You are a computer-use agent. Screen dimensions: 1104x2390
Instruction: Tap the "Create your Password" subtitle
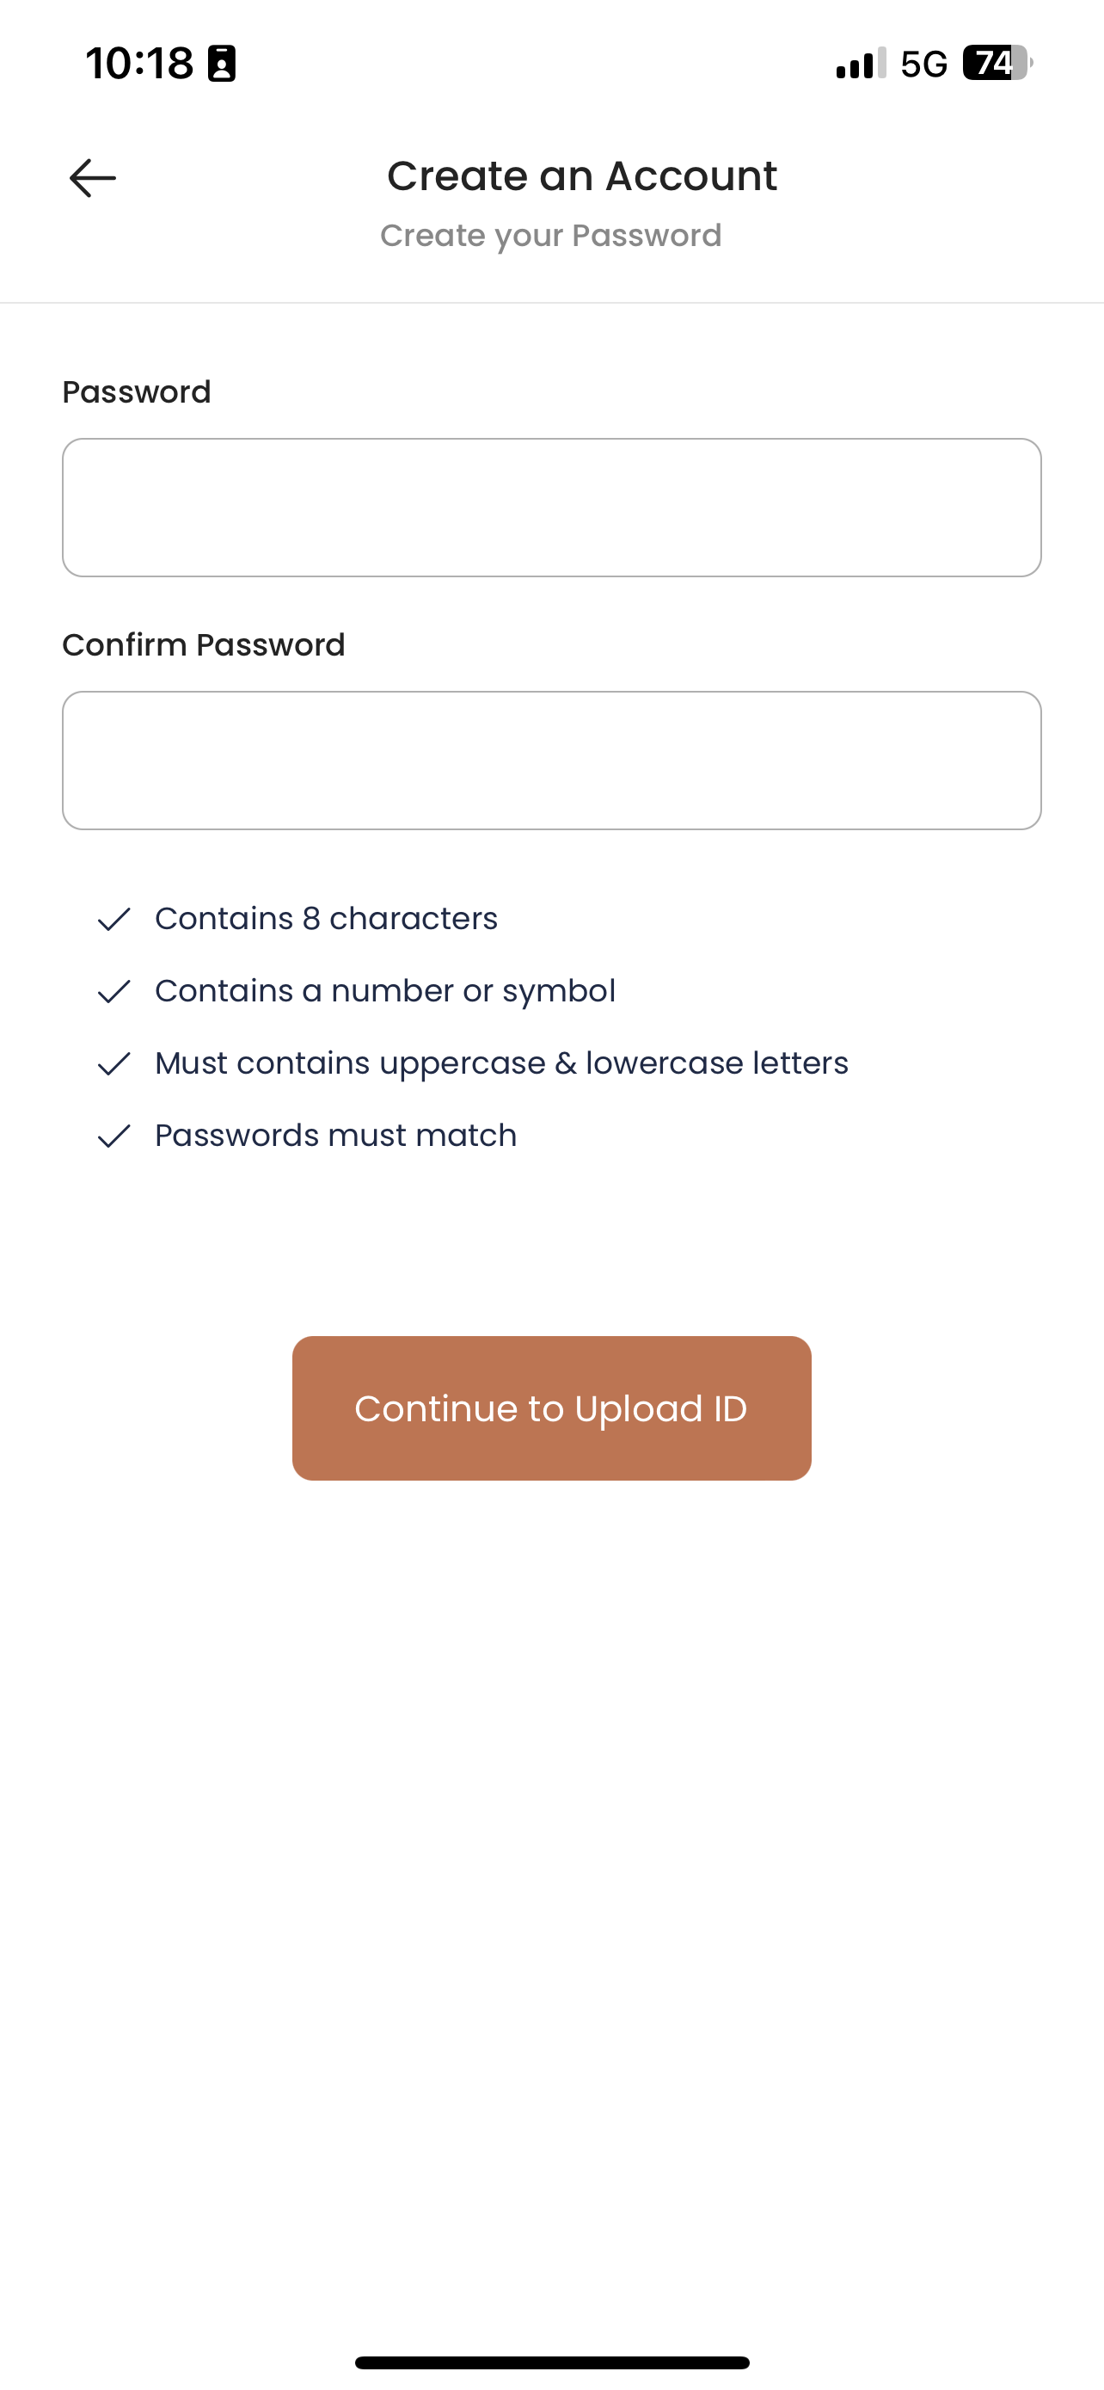point(550,236)
